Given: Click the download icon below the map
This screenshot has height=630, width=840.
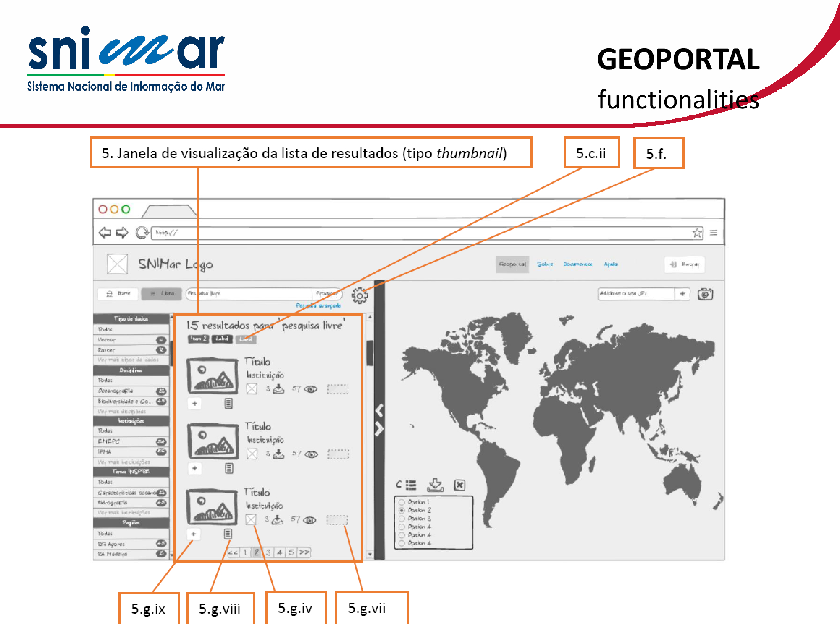Looking at the screenshot, I should click(x=435, y=485).
